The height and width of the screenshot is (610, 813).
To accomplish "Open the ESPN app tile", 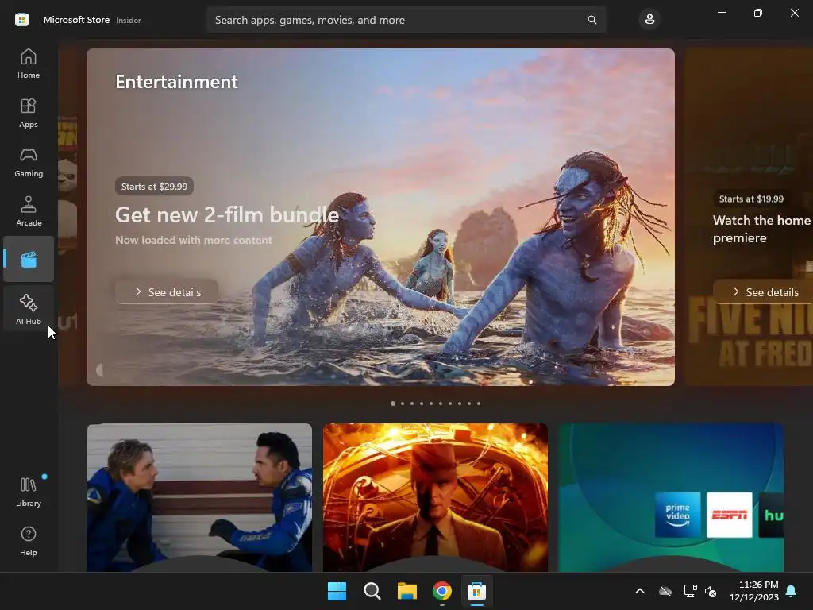I will coord(730,515).
